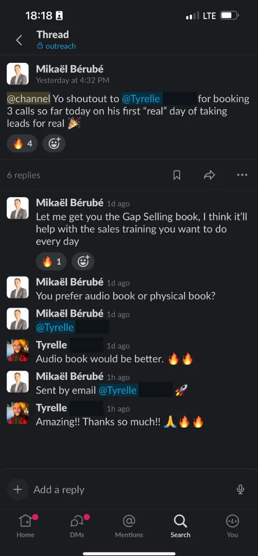Open the You profile tab
The height and width of the screenshot is (556, 258).
click(232, 526)
